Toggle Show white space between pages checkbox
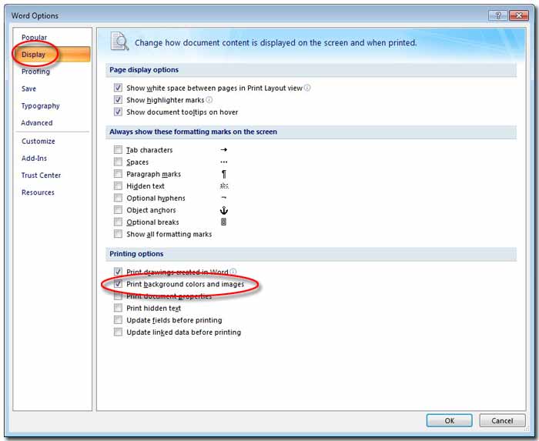Screen dimensions: 539x441 118,88
